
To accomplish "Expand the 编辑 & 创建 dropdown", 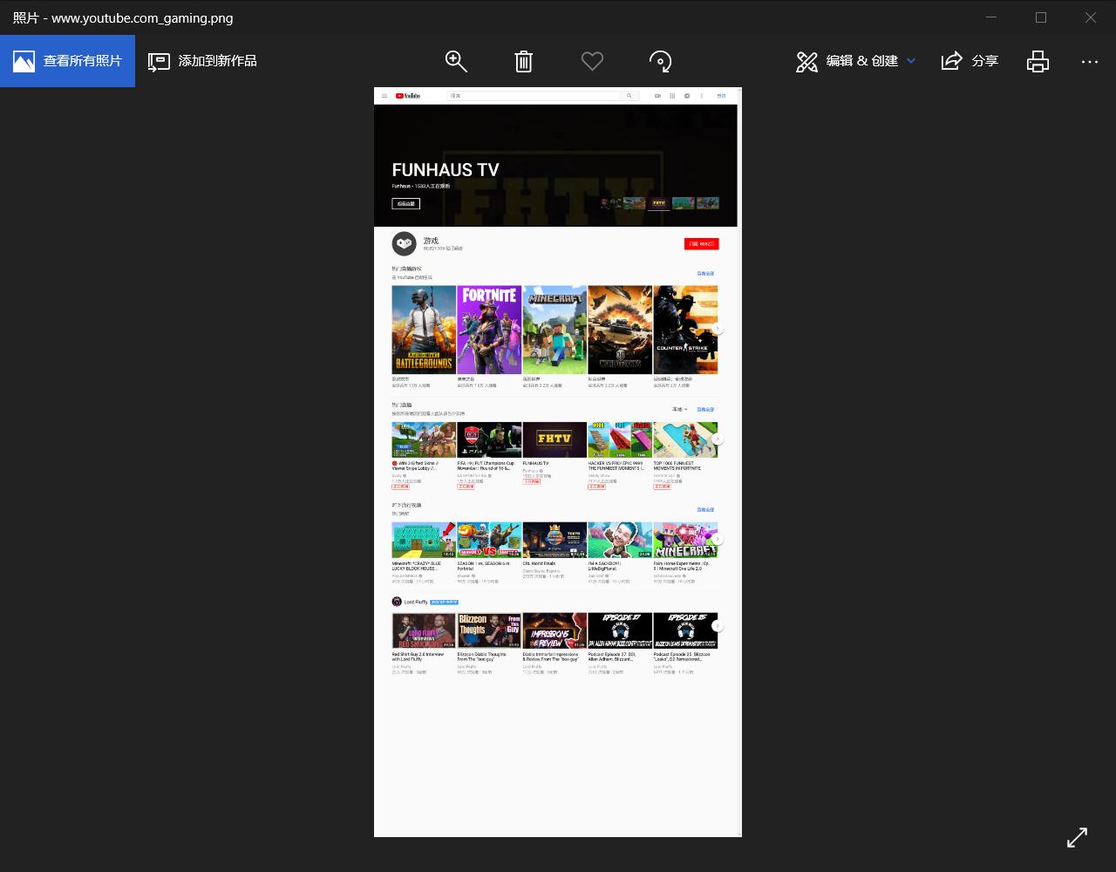I will pos(855,61).
